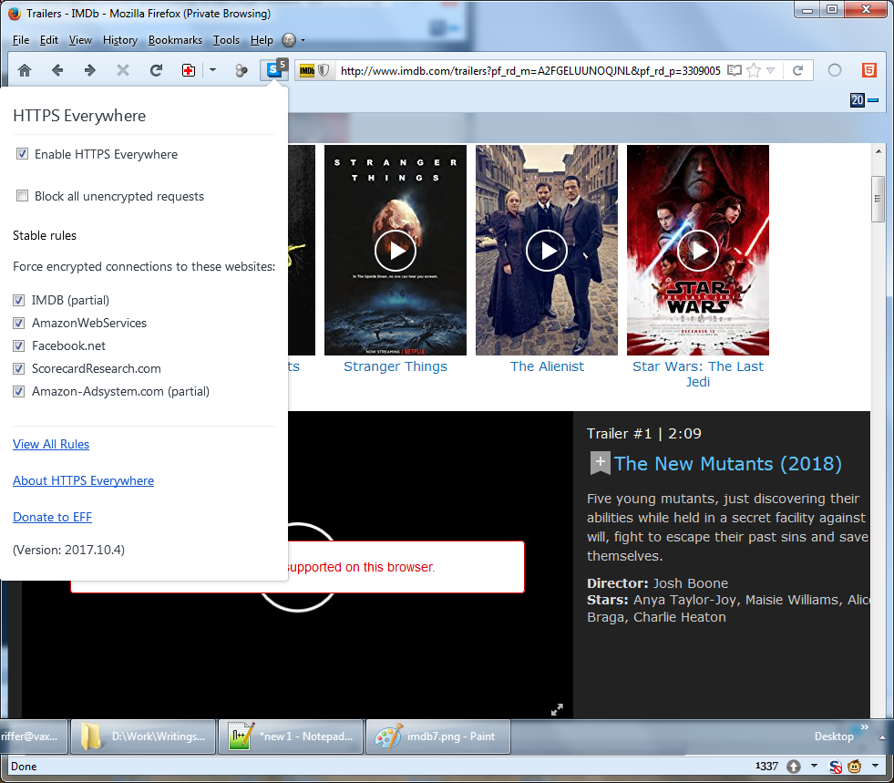Open The Alienist title link
This screenshot has width=894, height=783.
click(x=547, y=366)
